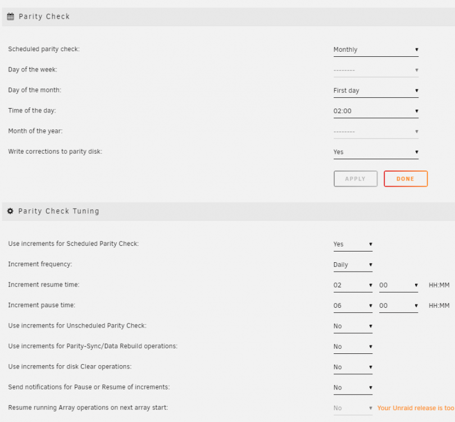Screen dimensions: 455x422
Task: Open the Day of the month dropdown
Action: pyautogui.click(x=376, y=91)
